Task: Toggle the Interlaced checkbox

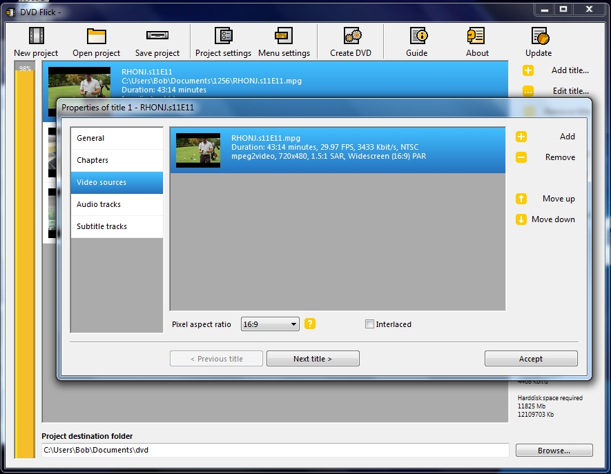Action: tap(369, 324)
